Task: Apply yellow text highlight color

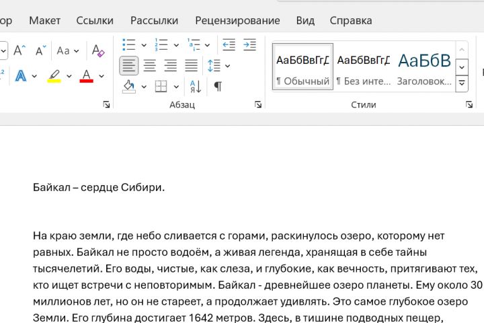Action: point(54,76)
